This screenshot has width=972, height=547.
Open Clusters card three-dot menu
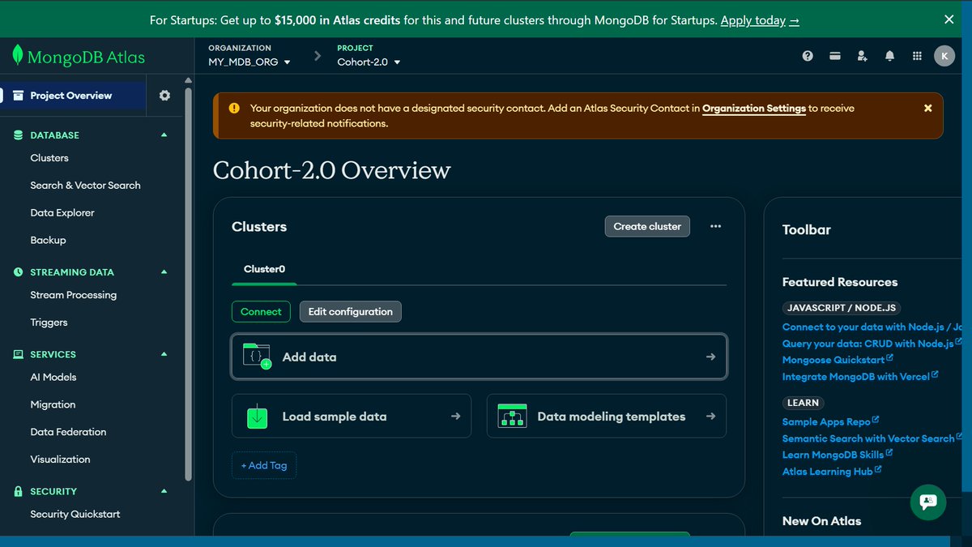coord(715,226)
